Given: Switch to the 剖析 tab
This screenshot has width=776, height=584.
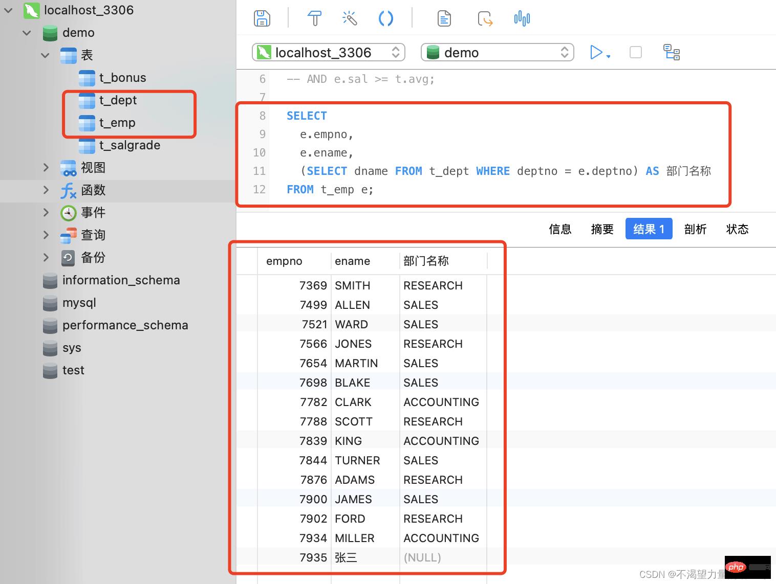Looking at the screenshot, I should tap(695, 229).
